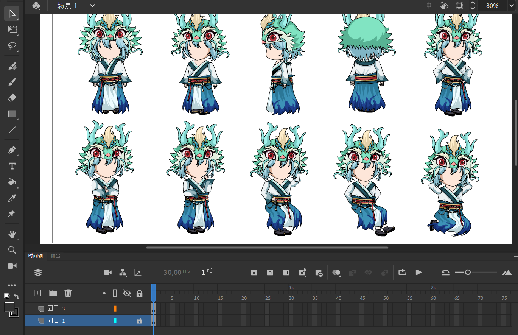Open the more tools ellipsis
This screenshot has width=518, height=335.
12,285
